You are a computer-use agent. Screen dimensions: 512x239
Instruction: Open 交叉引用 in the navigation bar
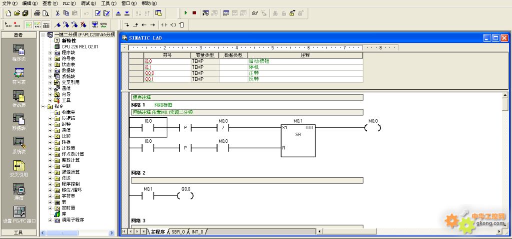[x=18, y=168]
